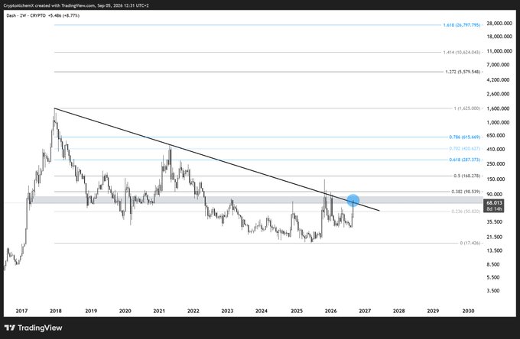The height and width of the screenshot is (339, 520).
Task: Select the blue circle highlight marker
Action: pyautogui.click(x=353, y=200)
